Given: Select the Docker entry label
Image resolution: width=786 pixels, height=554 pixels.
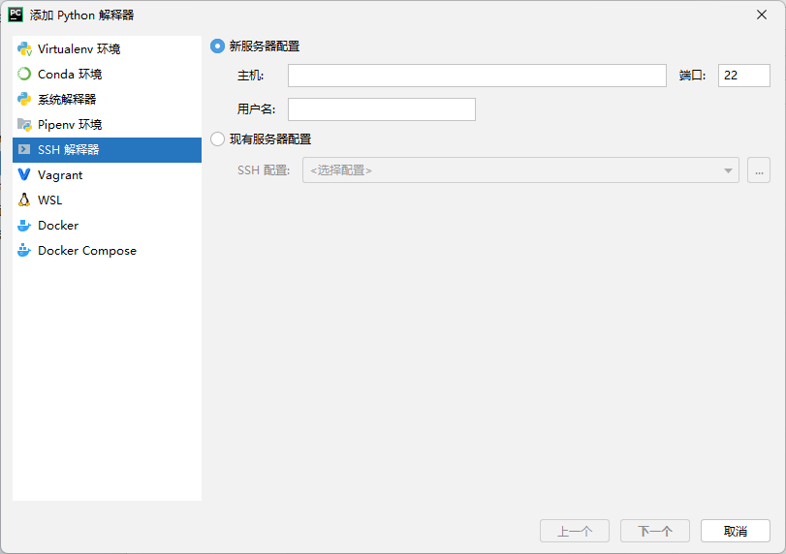Looking at the screenshot, I should tap(58, 226).
